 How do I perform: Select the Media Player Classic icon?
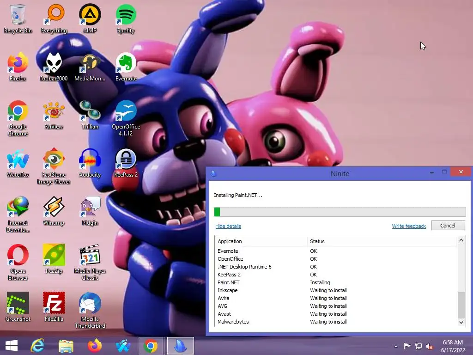pos(90,262)
